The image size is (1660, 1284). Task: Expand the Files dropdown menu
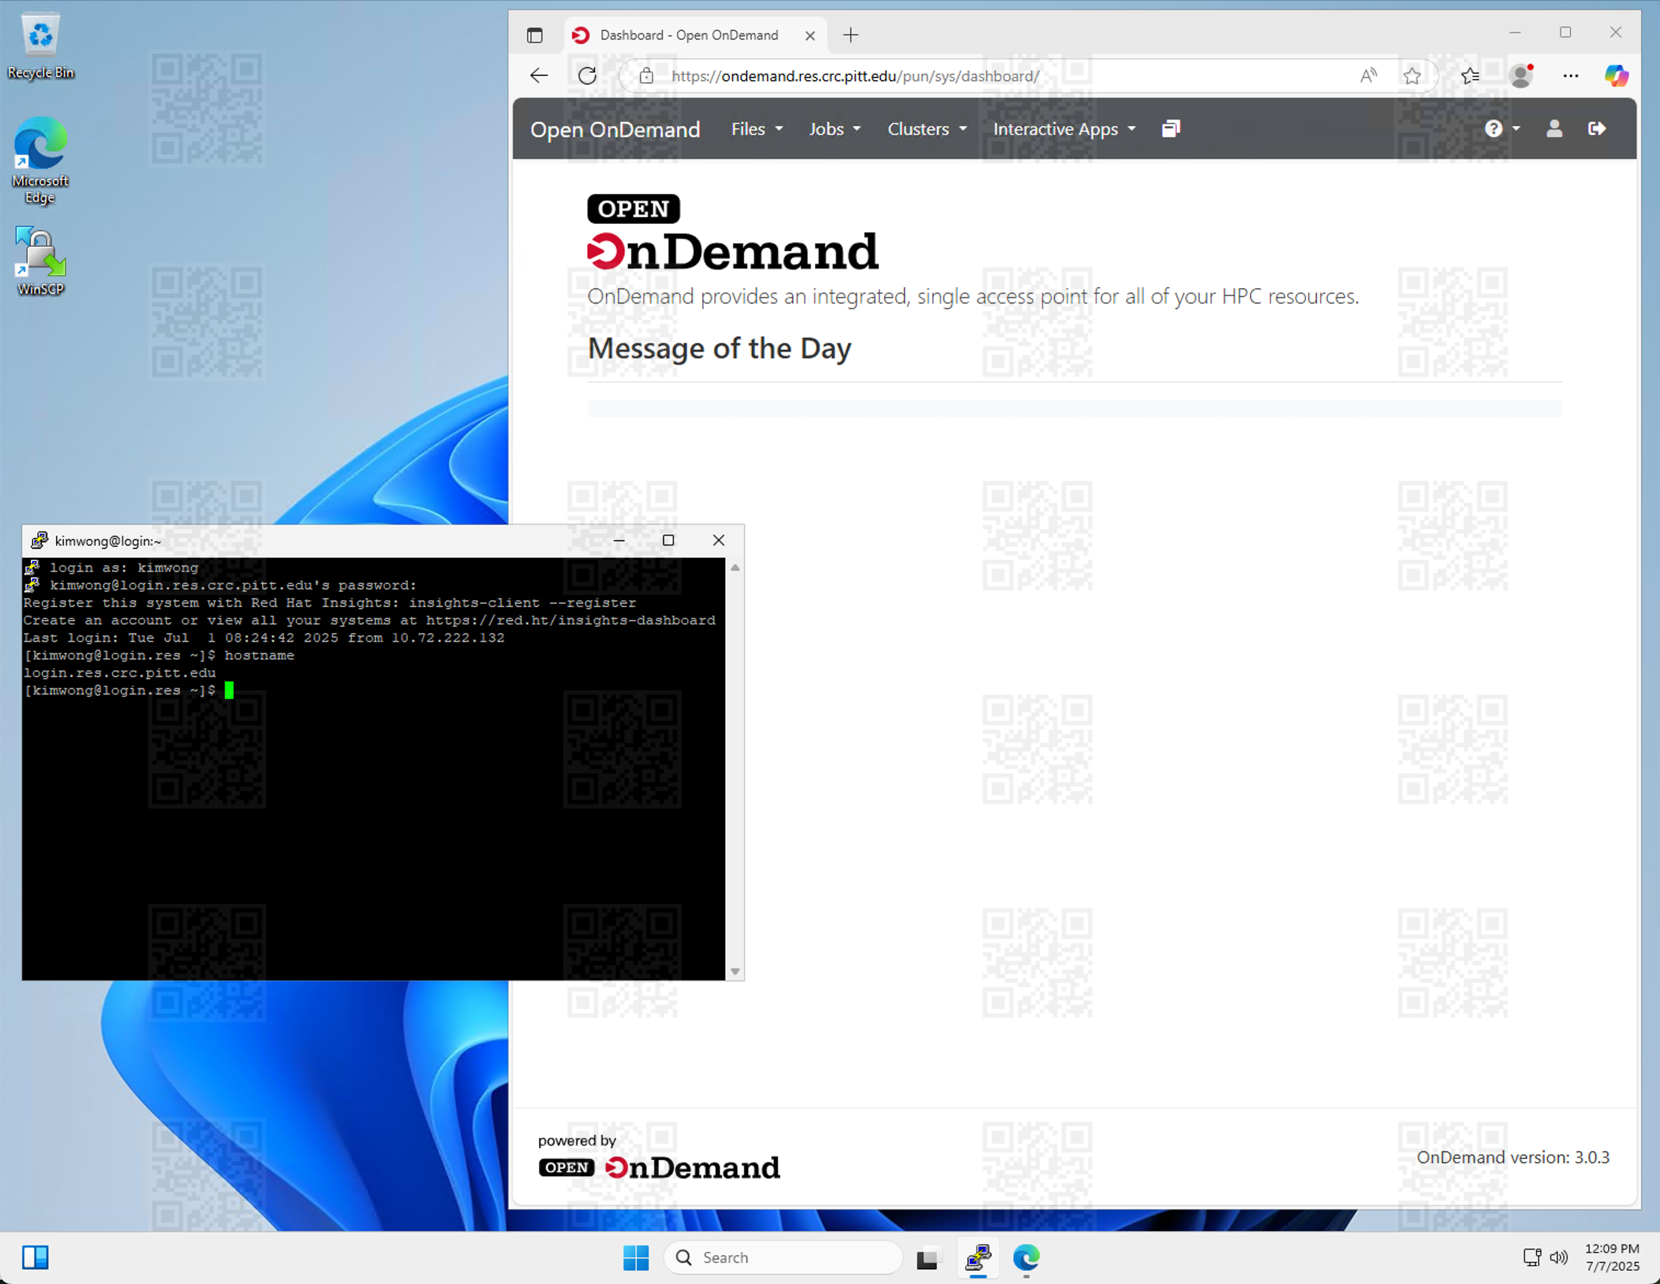(x=757, y=129)
